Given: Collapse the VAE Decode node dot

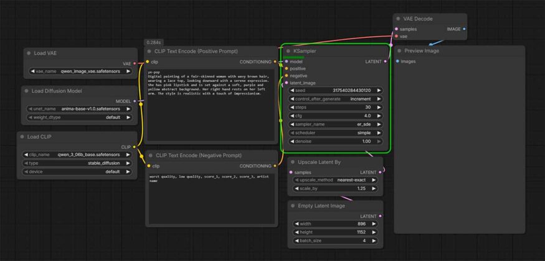Looking at the screenshot, I should 398,19.
